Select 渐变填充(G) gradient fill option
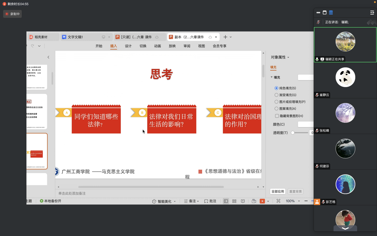 point(276,95)
